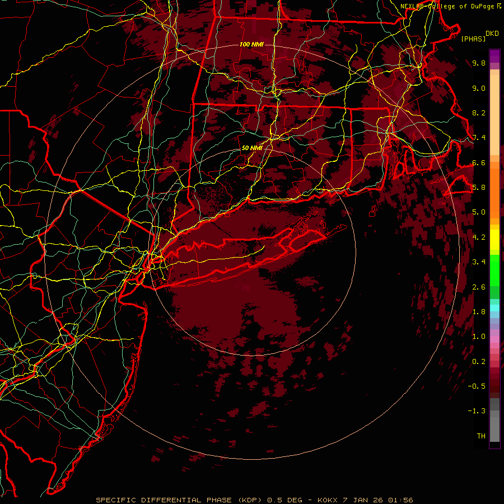Click the 8.2 value on the color scale
This screenshot has width=504, height=504.
[479, 113]
